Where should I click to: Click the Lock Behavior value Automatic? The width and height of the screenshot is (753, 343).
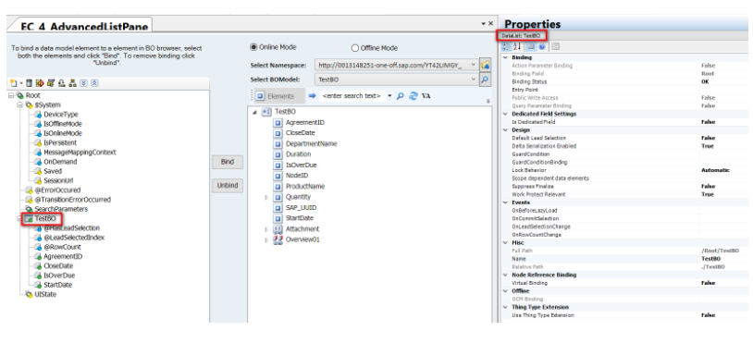[715, 170]
